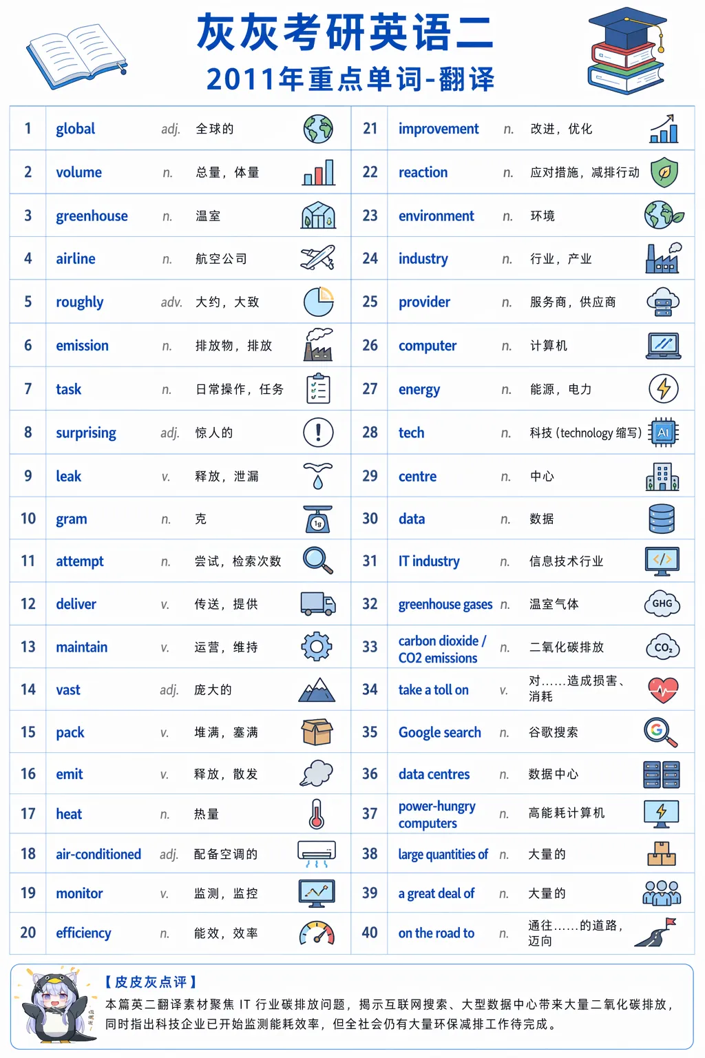Click the word efficiency

(83, 933)
